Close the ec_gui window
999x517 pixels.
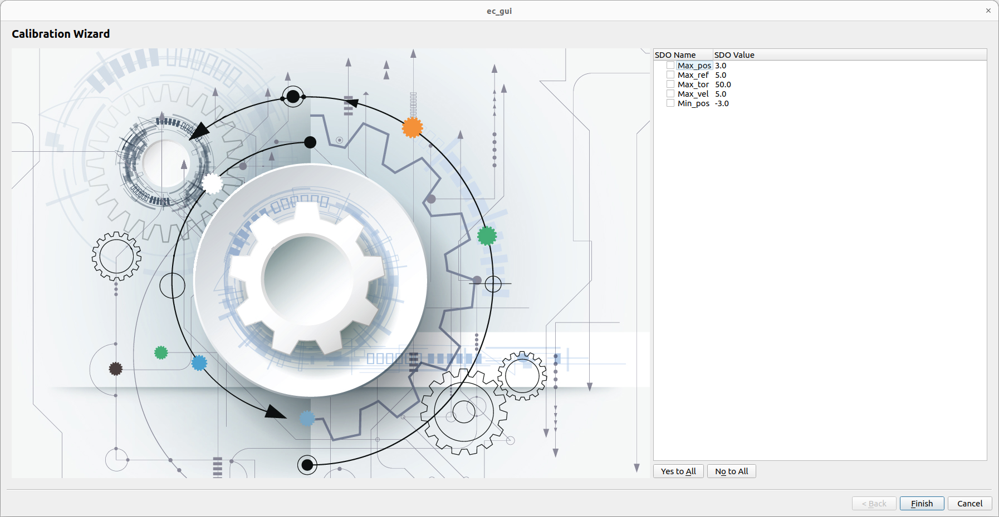988,11
